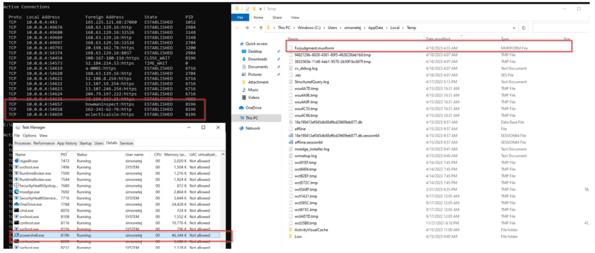Click the msedge.exe process icon

pyautogui.click(x=16, y=191)
